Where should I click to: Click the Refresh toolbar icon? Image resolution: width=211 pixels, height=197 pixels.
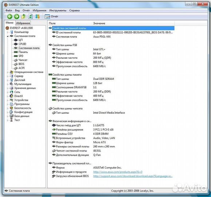pyautogui.click(x=31, y=16)
